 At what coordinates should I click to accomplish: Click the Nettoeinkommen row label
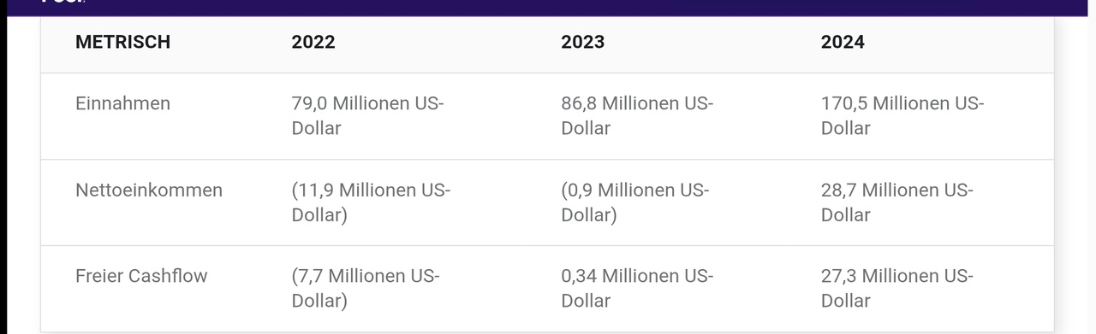(x=149, y=190)
